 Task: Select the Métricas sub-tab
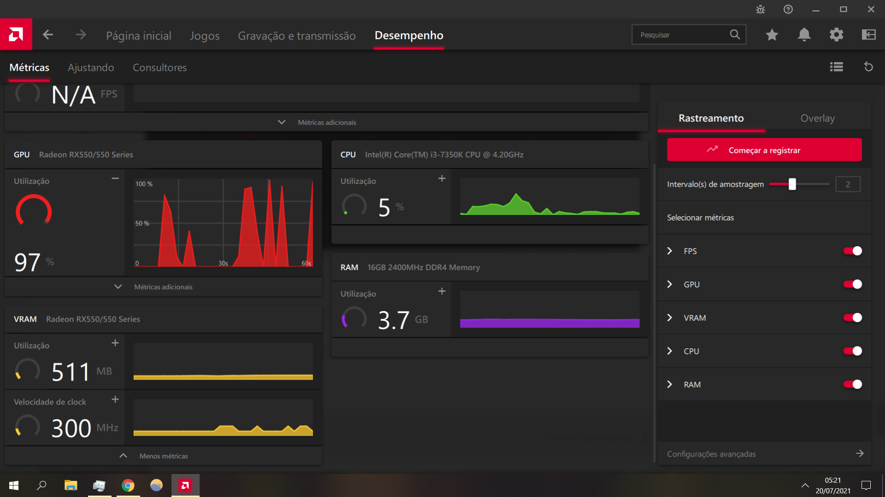tap(29, 68)
